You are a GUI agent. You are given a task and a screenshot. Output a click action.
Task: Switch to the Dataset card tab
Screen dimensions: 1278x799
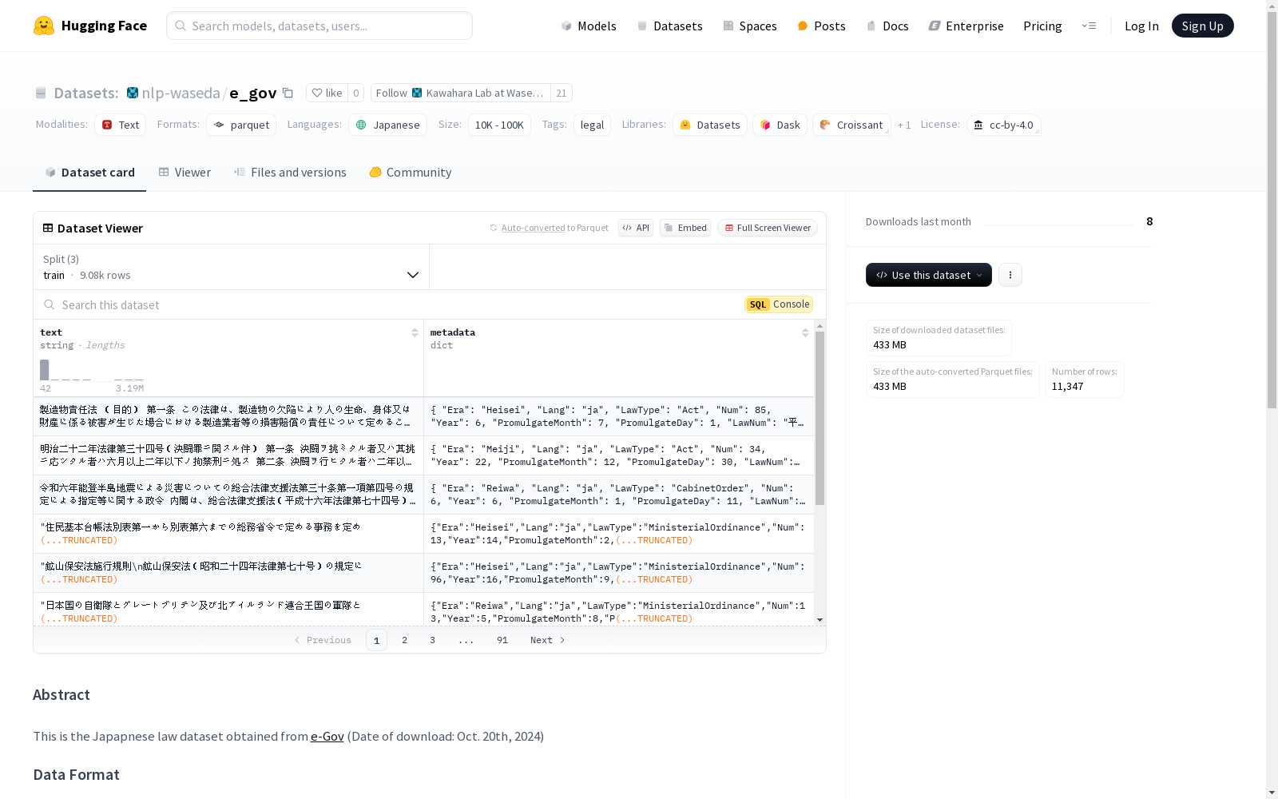(x=89, y=172)
